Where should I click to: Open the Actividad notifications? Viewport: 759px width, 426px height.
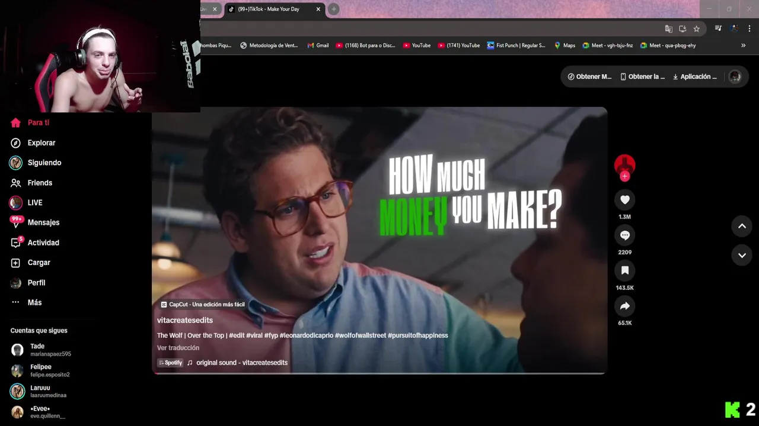tap(34, 243)
